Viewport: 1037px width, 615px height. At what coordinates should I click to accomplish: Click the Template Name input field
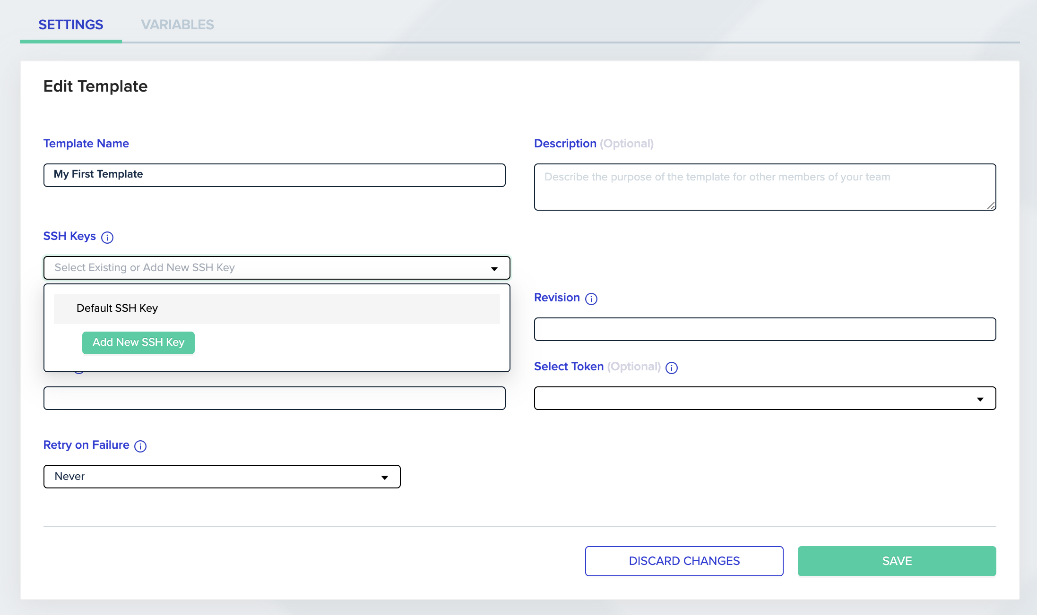[x=275, y=175]
